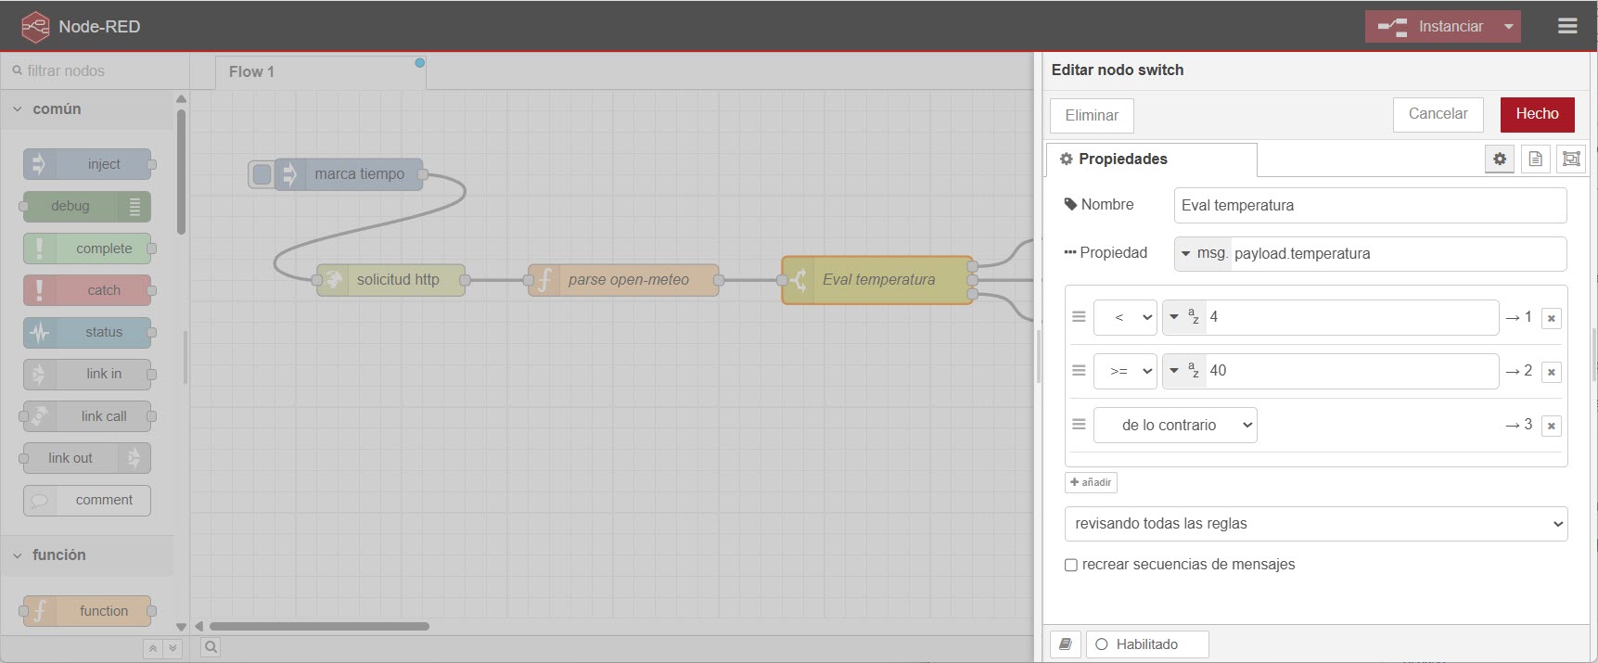Click the Eliminar button
Image resolution: width=1598 pixels, height=663 pixels.
(1092, 115)
